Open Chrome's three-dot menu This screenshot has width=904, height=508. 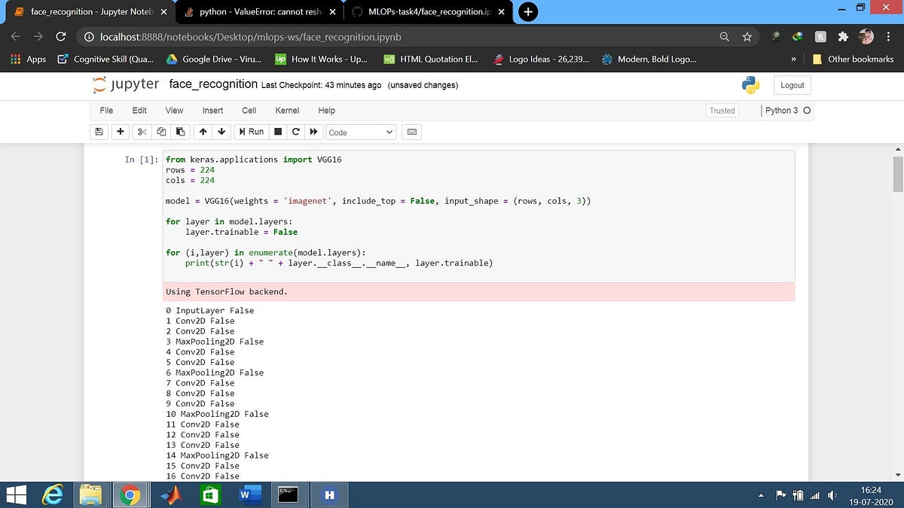coord(890,36)
